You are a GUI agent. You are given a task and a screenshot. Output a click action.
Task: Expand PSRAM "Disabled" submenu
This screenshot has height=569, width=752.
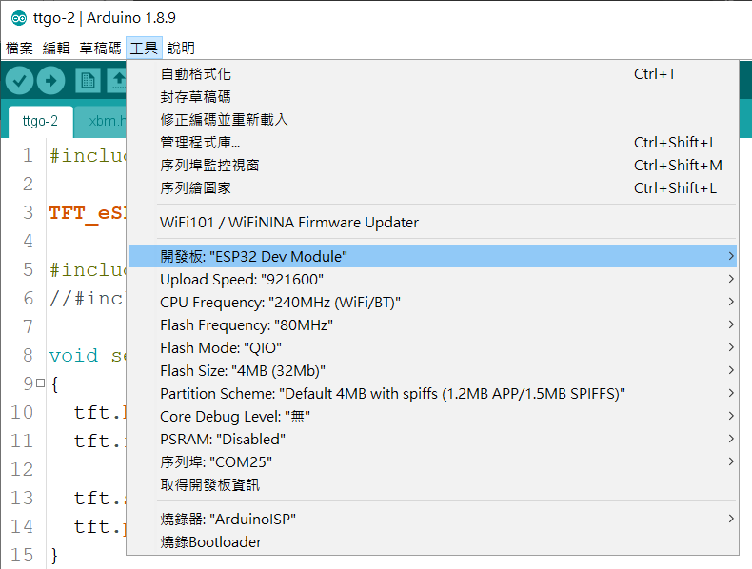tap(432, 439)
